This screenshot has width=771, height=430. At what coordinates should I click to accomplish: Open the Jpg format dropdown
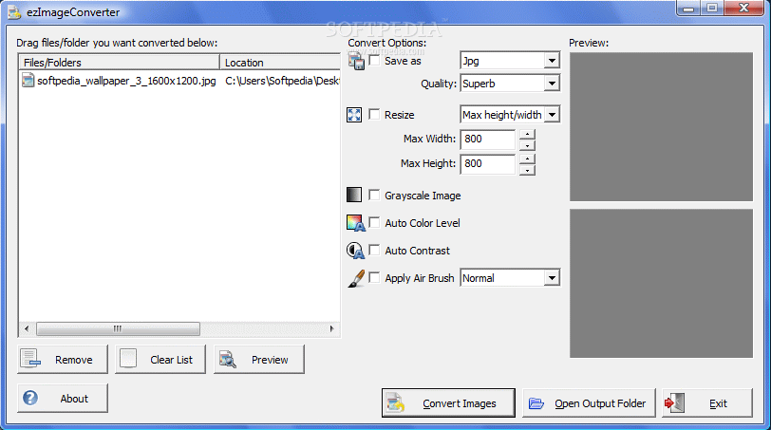(x=552, y=61)
